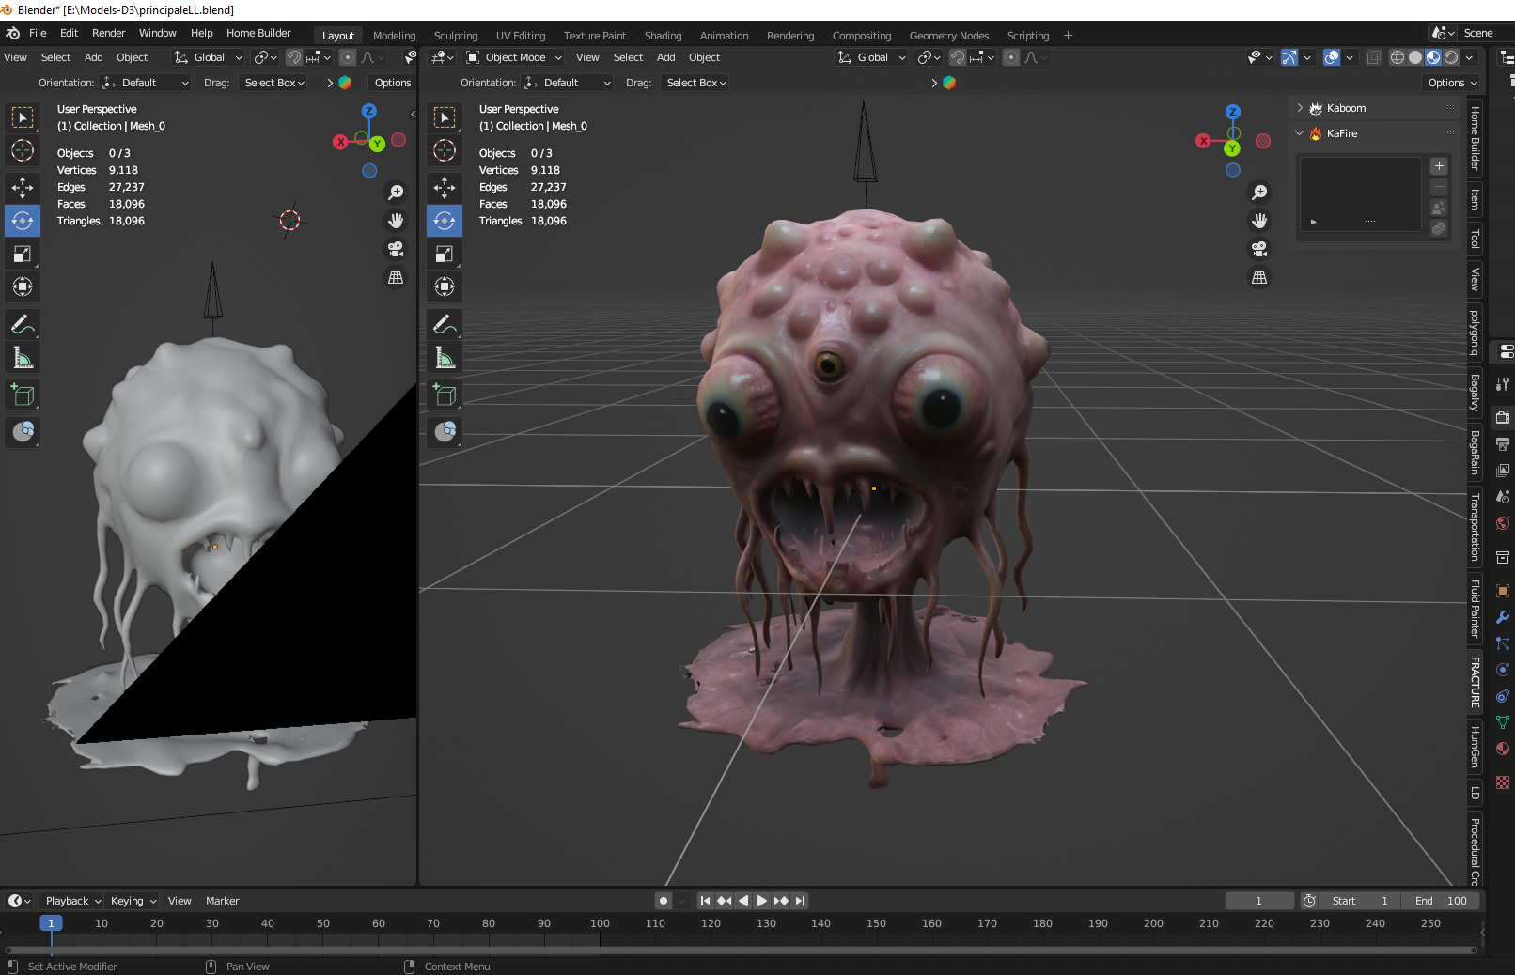The width and height of the screenshot is (1515, 975).
Task: Play the animation forward
Action: [762, 901]
